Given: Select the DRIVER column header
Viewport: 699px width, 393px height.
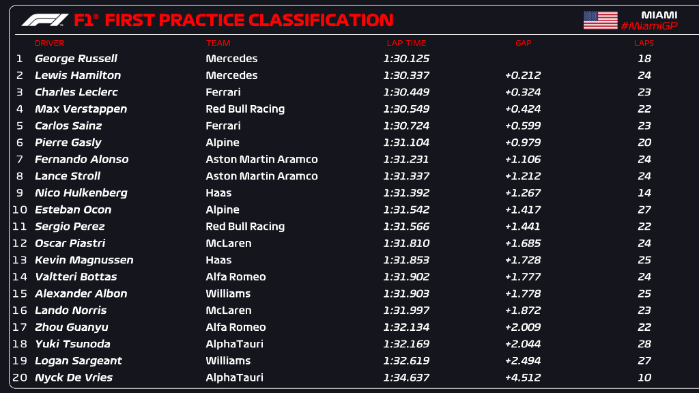Looking at the screenshot, I should pyautogui.click(x=49, y=43).
